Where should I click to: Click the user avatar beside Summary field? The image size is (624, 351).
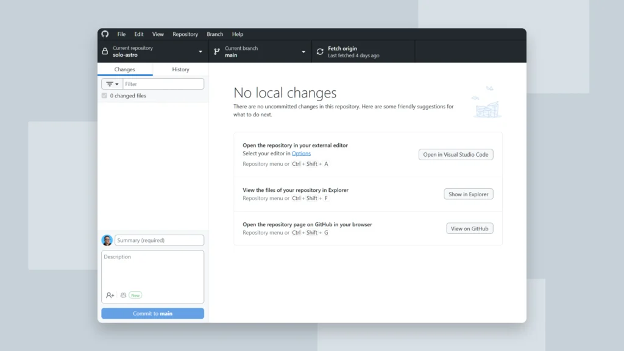click(107, 239)
